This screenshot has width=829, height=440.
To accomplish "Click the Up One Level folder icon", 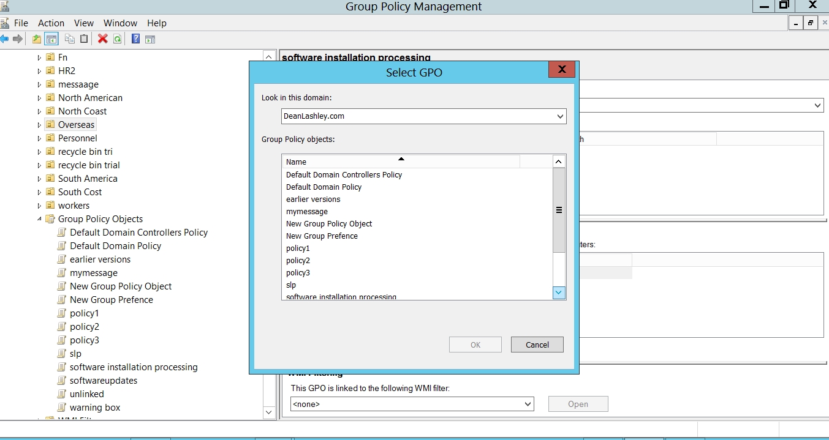I will pos(37,39).
